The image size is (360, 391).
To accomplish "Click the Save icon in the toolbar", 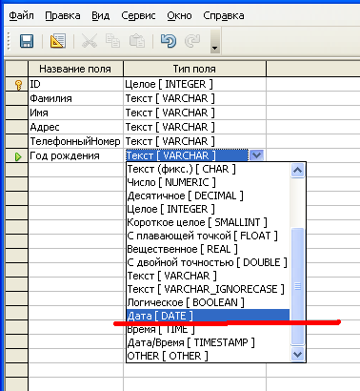I will pos(27,41).
